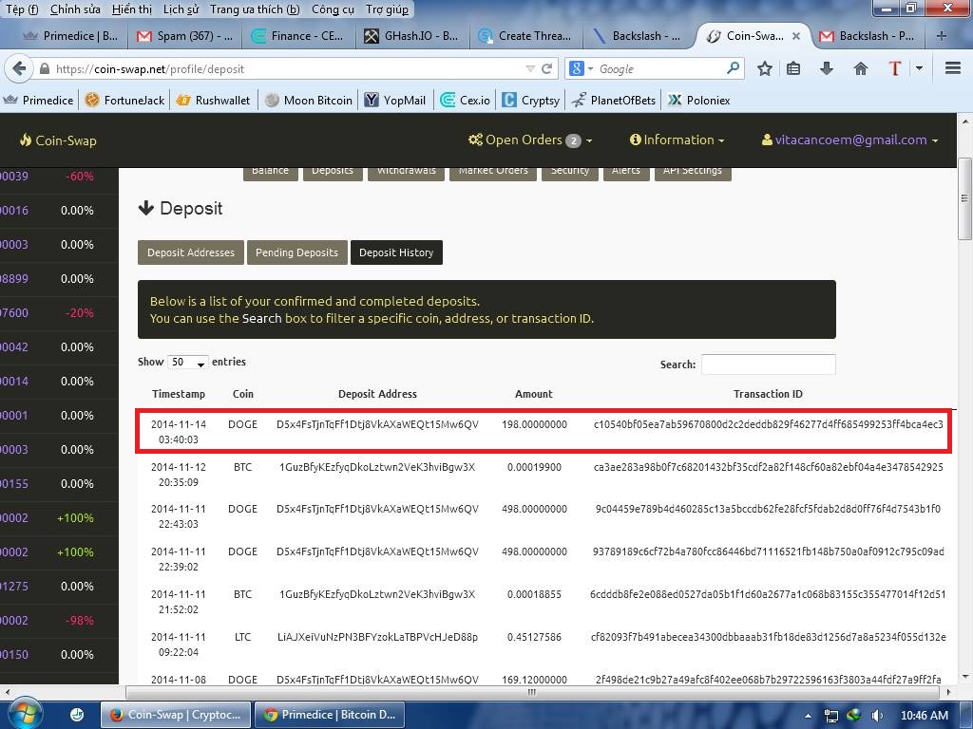The image size is (973, 729).
Task: Go to the Firefox home page
Action: pyautogui.click(x=861, y=68)
